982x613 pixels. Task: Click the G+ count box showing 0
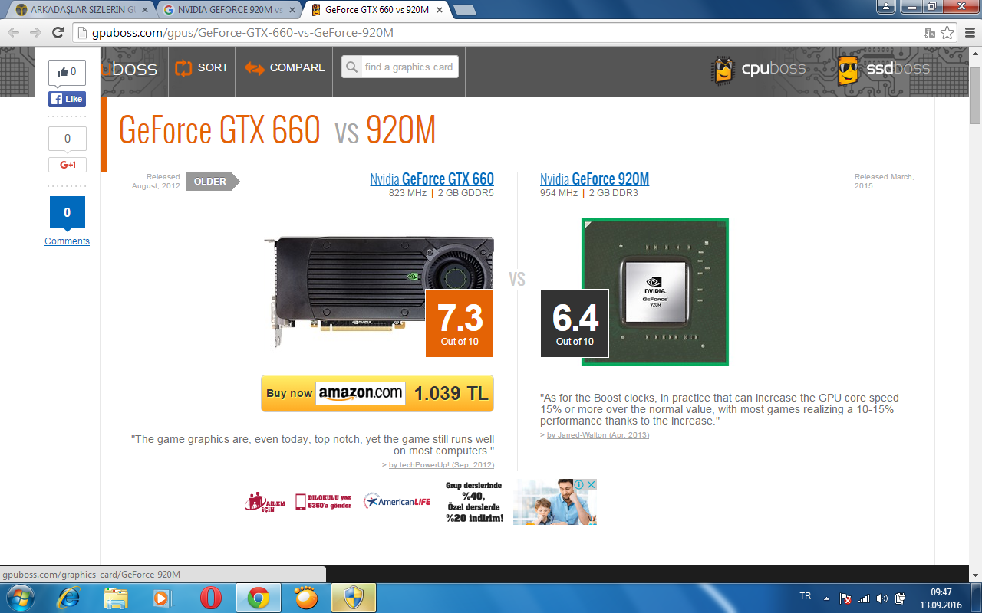tap(68, 139)
